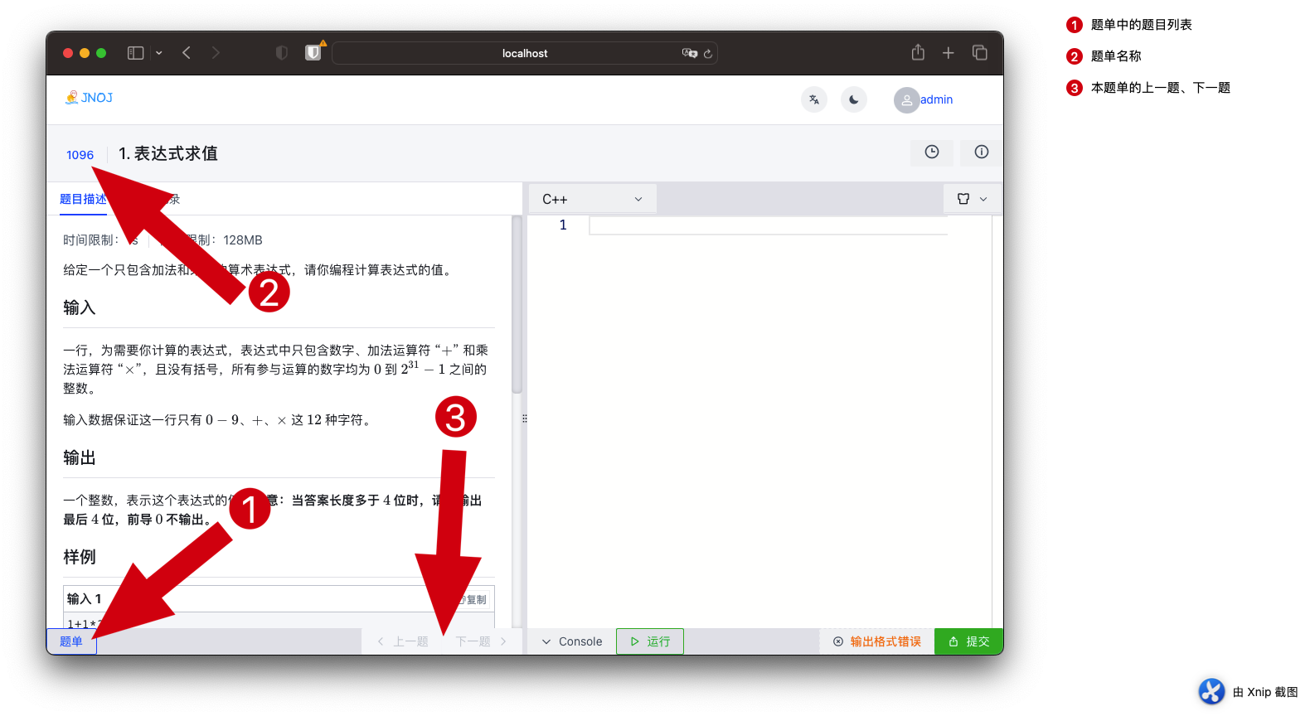The height and width of the screenshot is (716, 1315).
Task: Click the split pane divider handle
Action: pos(525,418)
